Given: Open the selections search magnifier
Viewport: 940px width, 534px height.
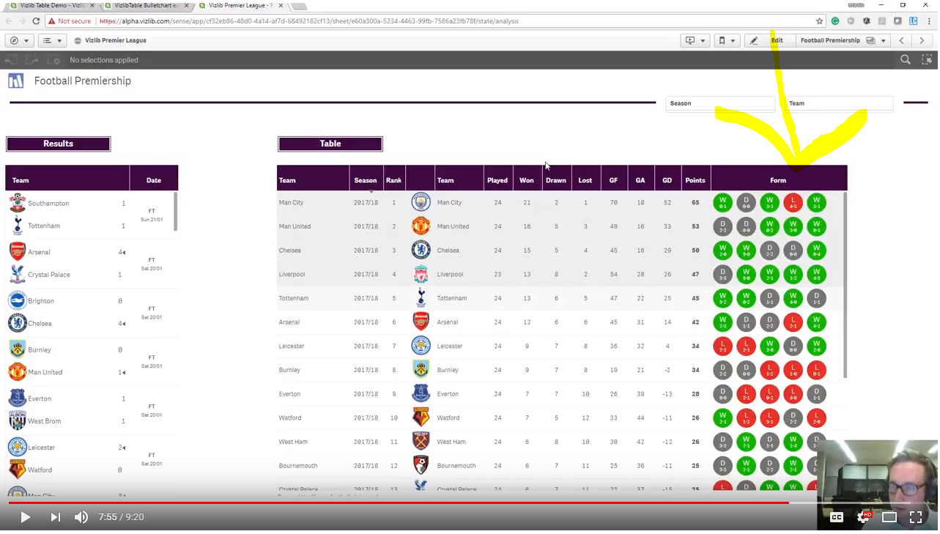Looking at the screenshot, I should click(x=906, y=60).
